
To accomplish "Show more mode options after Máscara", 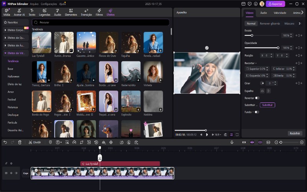I will click(300, 23).
